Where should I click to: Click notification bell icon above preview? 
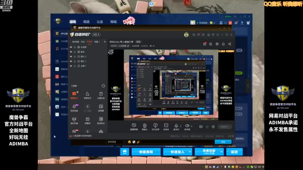pyautogui.click(x=223, y=44)
